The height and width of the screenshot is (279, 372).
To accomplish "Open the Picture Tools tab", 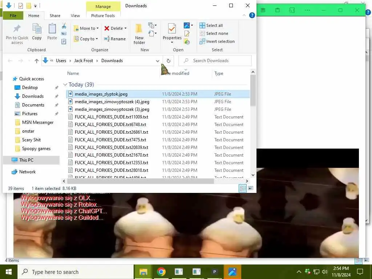I will coord(103,16).
